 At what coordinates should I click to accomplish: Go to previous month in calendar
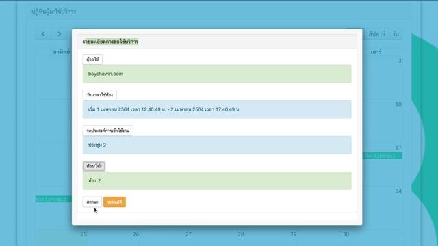pos(43,34)
